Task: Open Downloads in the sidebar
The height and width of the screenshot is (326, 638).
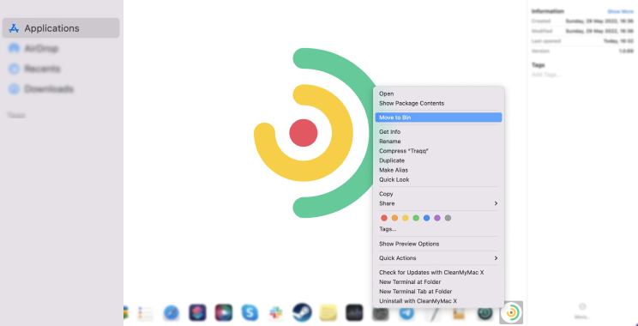Action: point(61,88)
